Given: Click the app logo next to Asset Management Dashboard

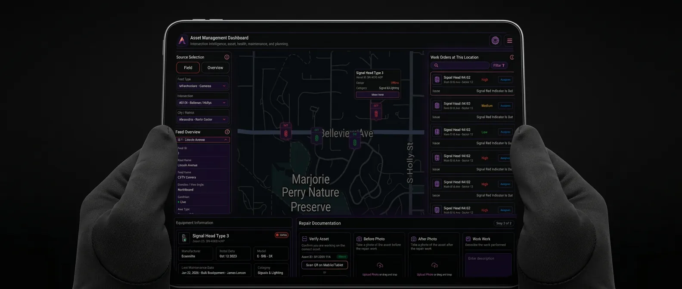Looking at the screenshot, I should (182, 40).
